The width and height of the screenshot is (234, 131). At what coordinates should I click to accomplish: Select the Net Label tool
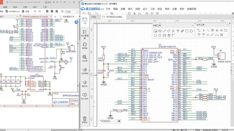pos(212,30)
